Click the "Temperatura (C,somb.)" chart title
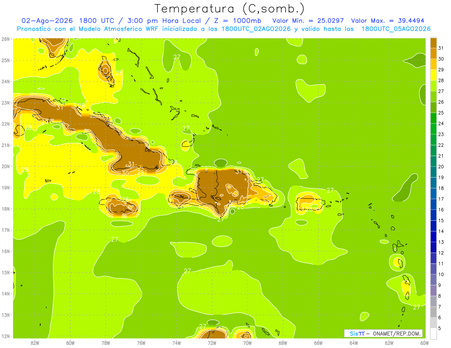The height and width of the screenshot is (348, 451). [230, 9]
